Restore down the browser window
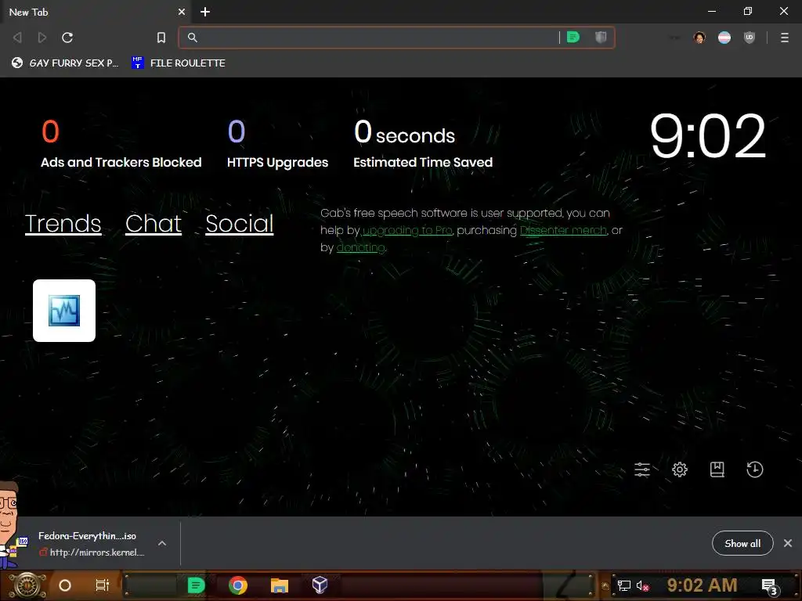Image resolution: width=802 pixels, height=601 pixels. click(x=748, y=11)
